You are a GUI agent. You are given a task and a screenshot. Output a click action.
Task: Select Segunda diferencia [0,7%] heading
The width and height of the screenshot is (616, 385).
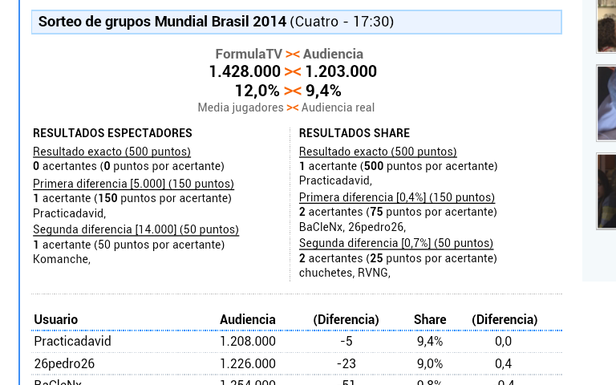pyautogui.click(x=396, y=243)
